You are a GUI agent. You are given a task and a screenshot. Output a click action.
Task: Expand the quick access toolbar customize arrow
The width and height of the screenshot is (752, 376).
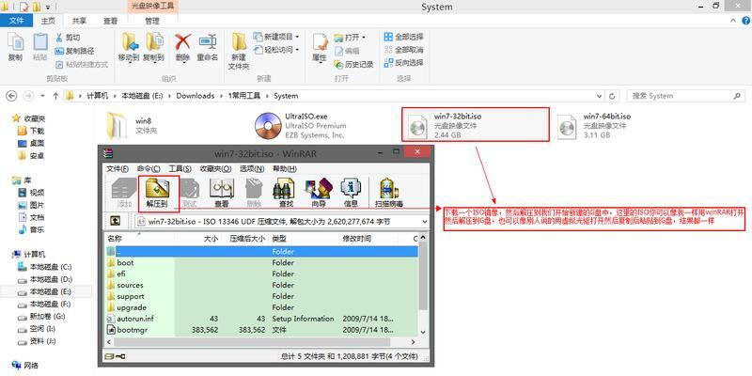(x=48, y=8)
